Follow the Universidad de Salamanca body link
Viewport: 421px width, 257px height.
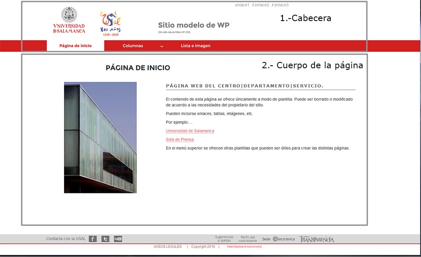tap(190, 131)
